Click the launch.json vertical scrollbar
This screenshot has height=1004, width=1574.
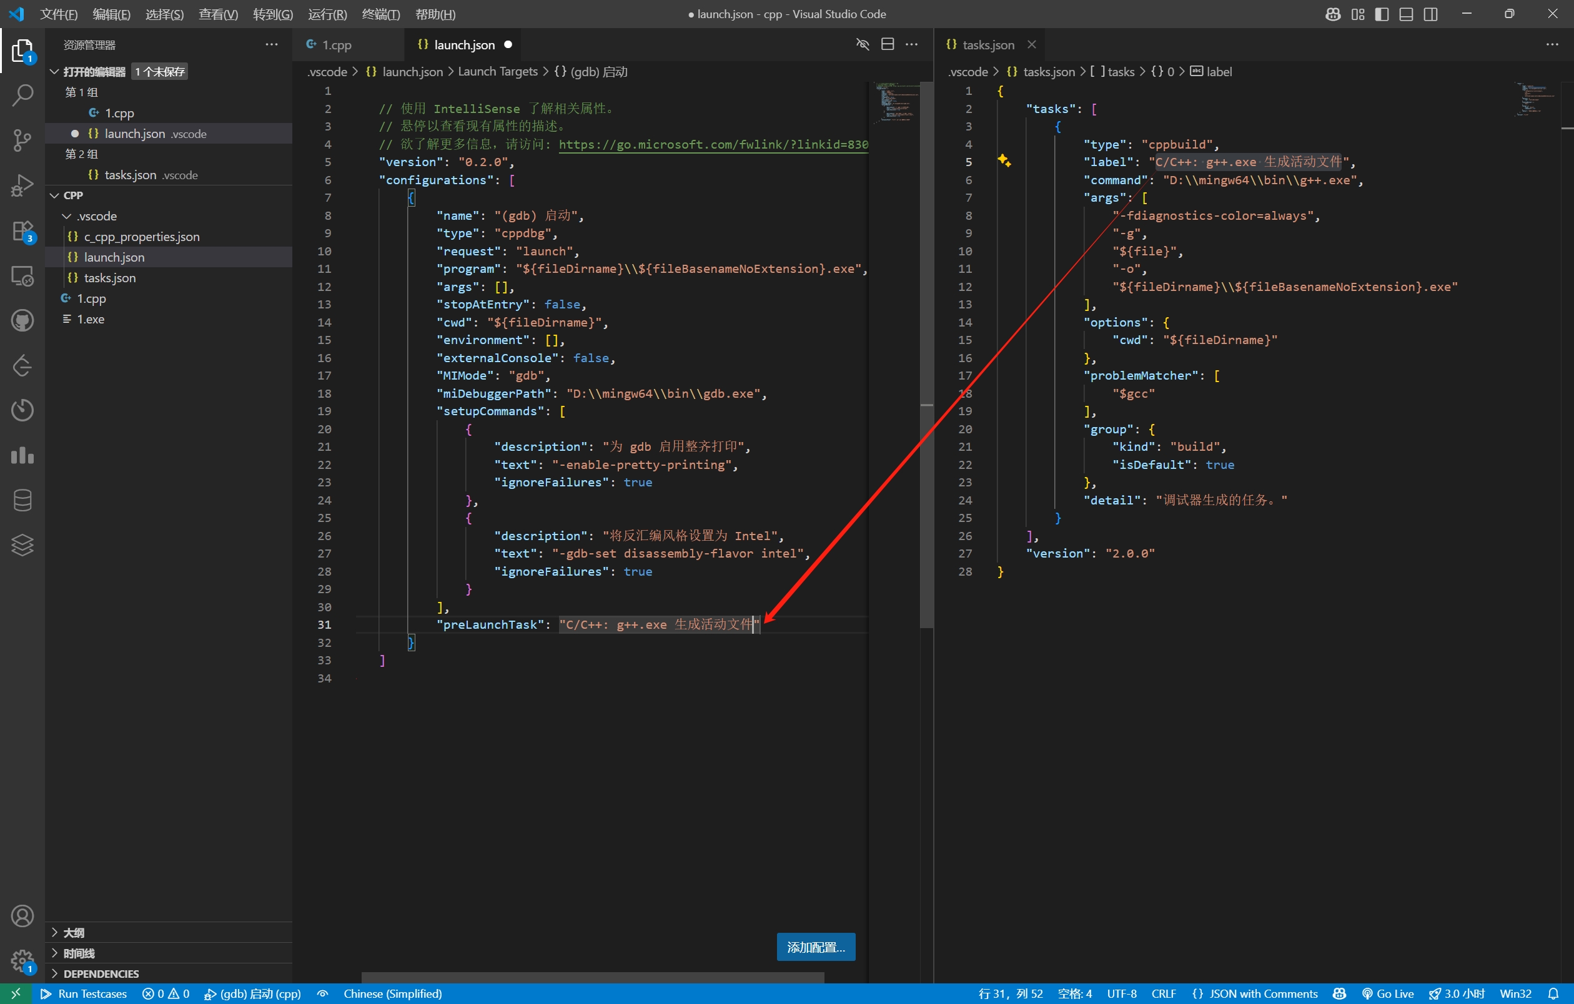tap(926, 353)
